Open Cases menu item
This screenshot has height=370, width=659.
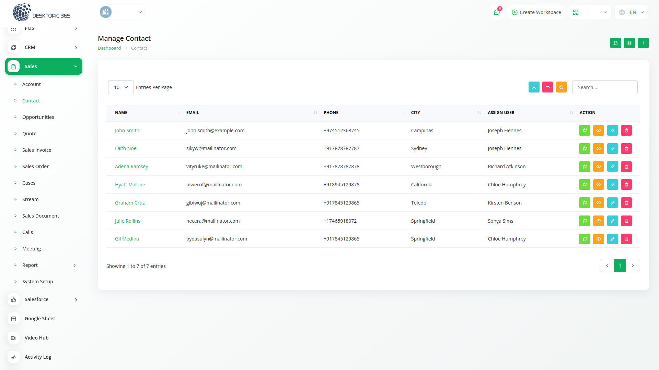coord(29,183)
